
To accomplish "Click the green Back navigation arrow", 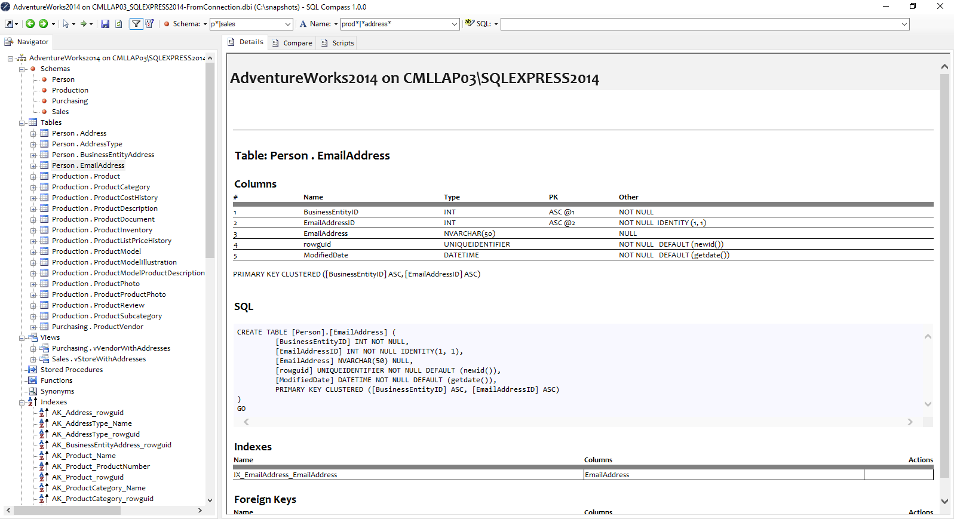I will (x=30, y=24).
